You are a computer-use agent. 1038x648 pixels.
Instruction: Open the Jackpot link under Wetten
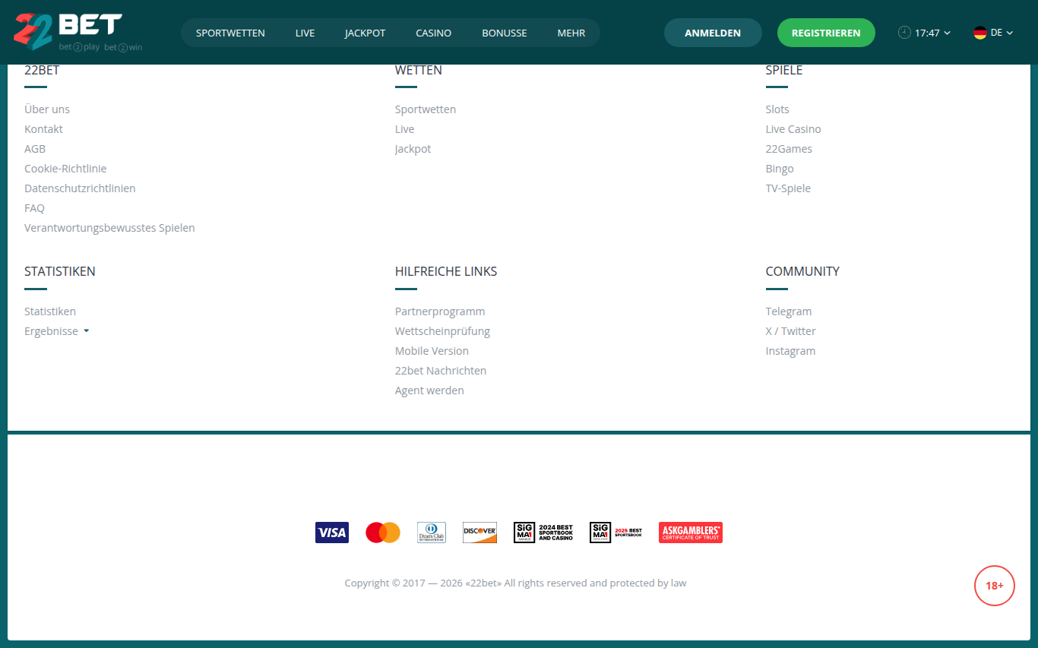coord(413,149)
